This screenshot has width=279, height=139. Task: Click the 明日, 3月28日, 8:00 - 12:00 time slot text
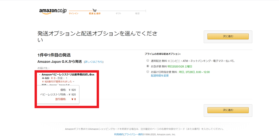[x=194, y=72]
